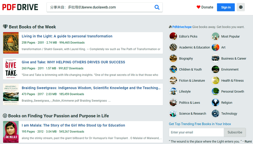This screenshot has height=144, width=253.
Task: Focus the Enter your email field
Action: 196,132
